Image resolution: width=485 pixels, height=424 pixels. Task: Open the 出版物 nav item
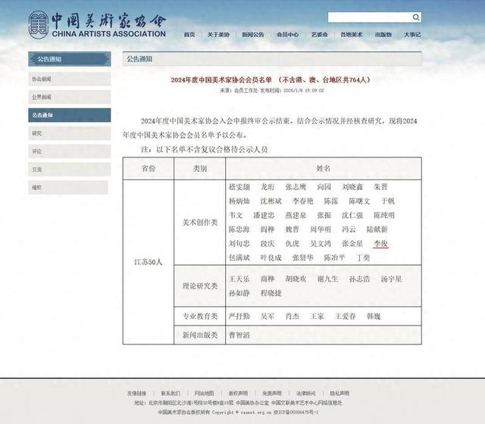tap(383, 35)
